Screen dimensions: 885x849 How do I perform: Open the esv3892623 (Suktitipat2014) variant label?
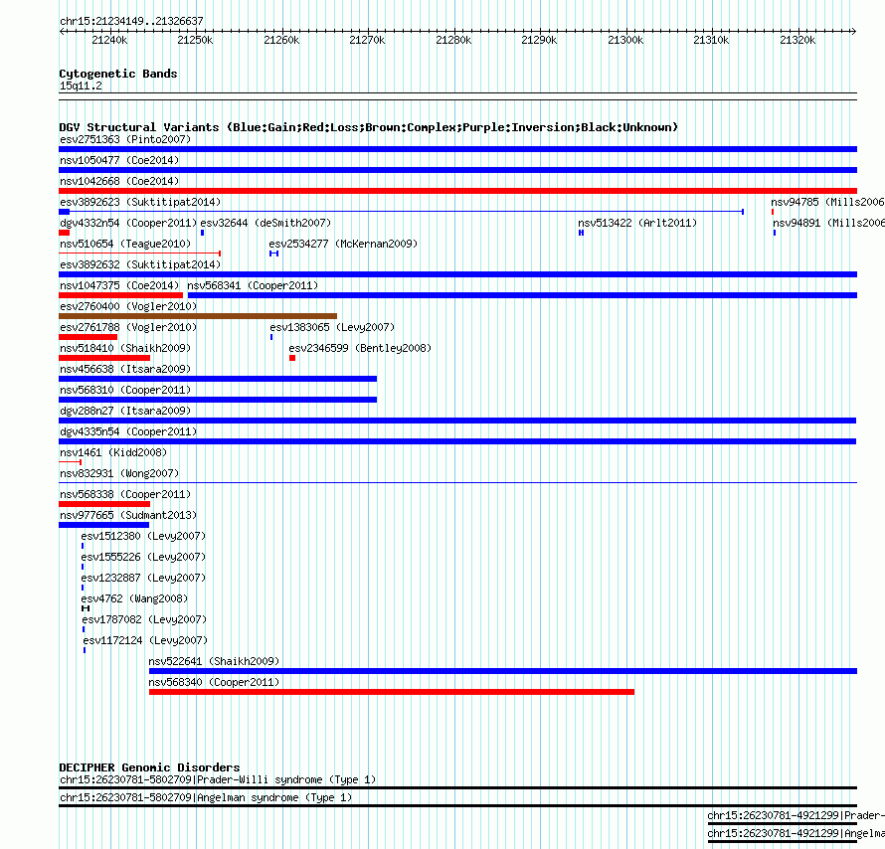click(140, 202)
